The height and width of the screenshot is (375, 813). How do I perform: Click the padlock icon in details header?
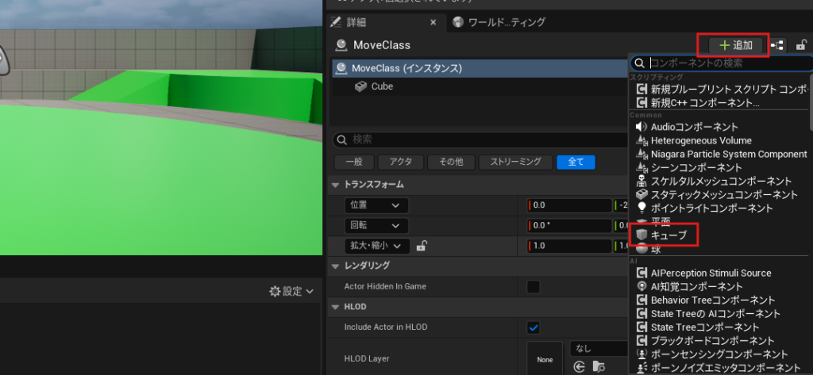[801, 46]
